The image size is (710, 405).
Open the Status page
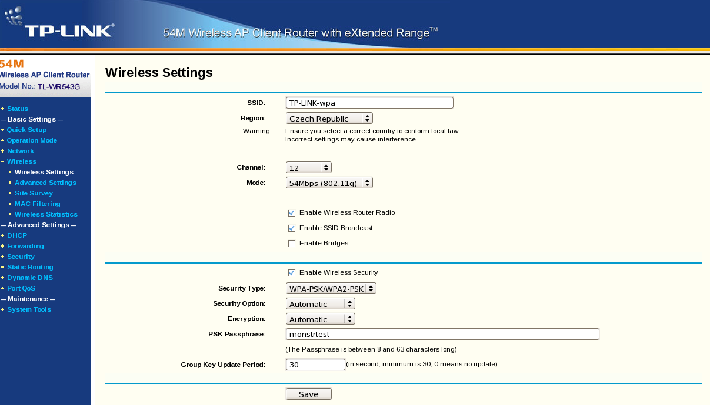18,109
